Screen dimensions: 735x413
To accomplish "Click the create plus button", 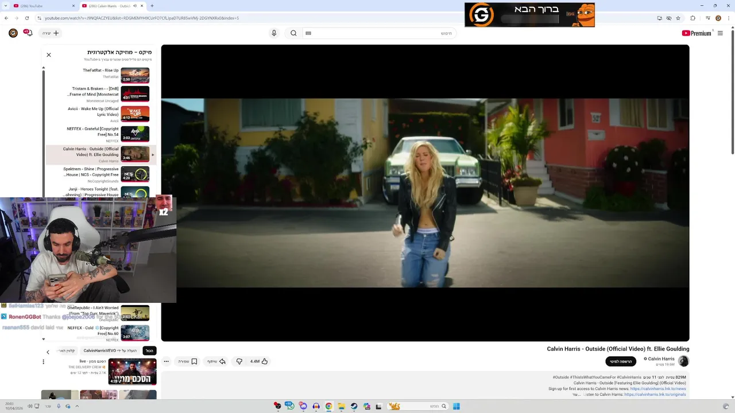I will (51, 33).
